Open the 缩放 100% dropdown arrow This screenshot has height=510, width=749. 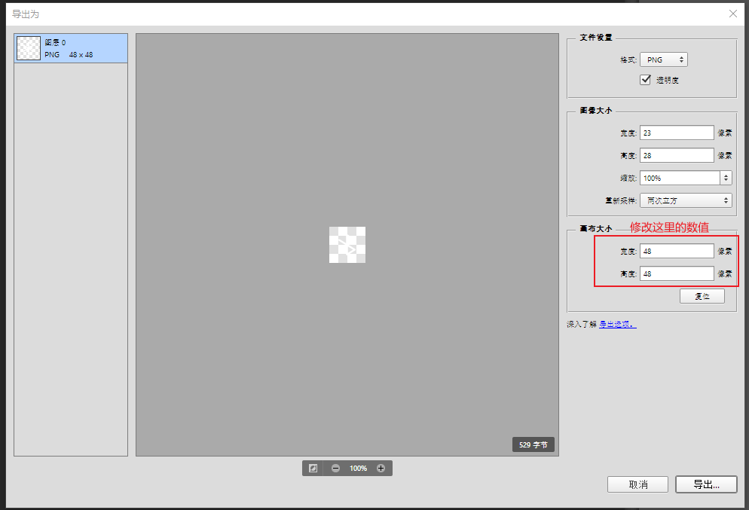point(726,178)
